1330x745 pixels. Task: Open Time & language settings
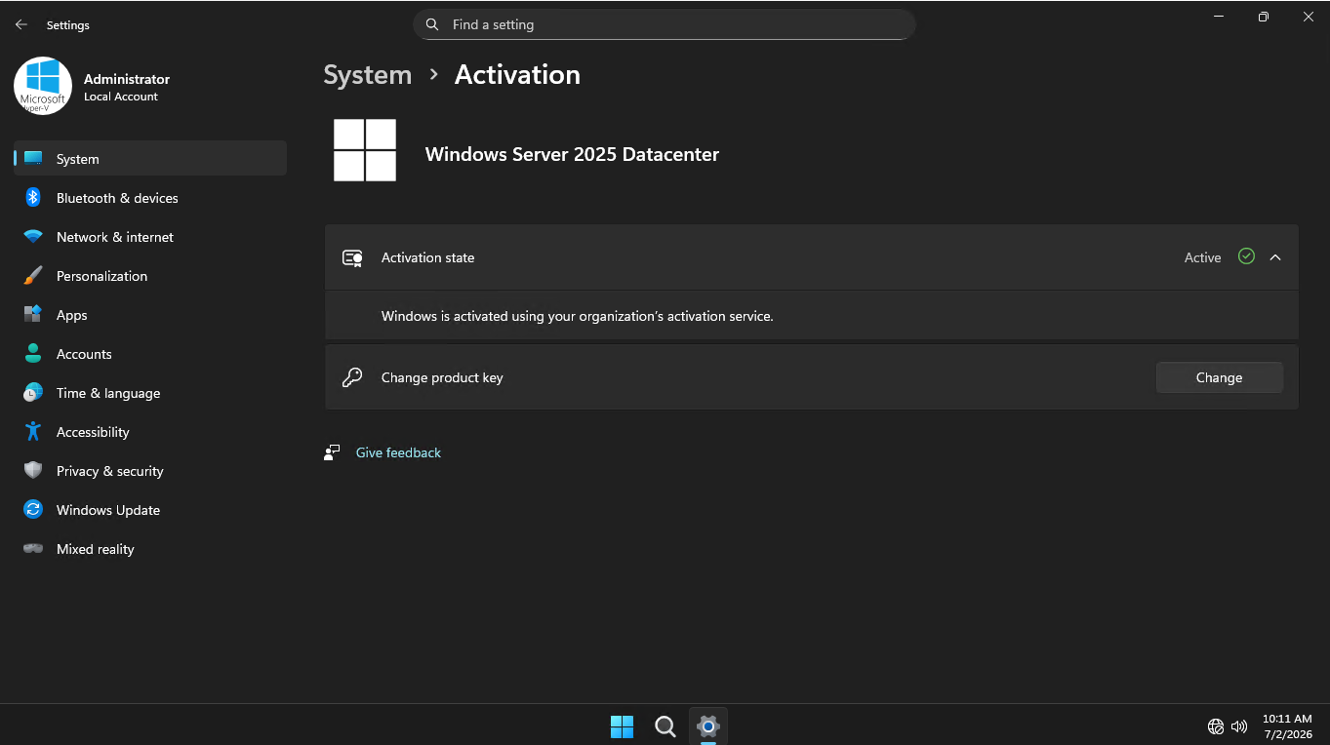pyautogui.click(x=150, y=392)
